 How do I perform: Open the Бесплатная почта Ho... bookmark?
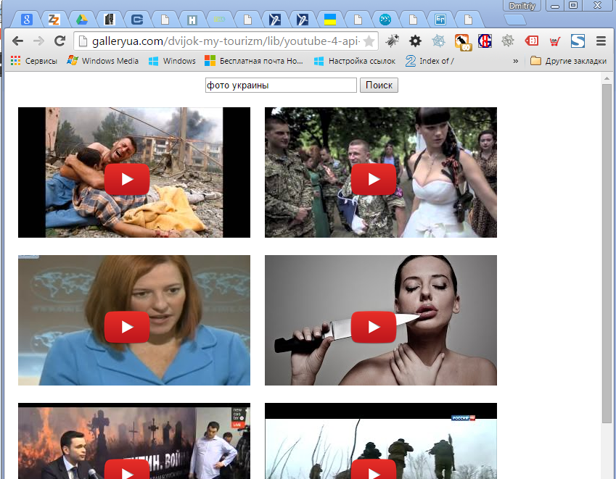click(254, 61)
